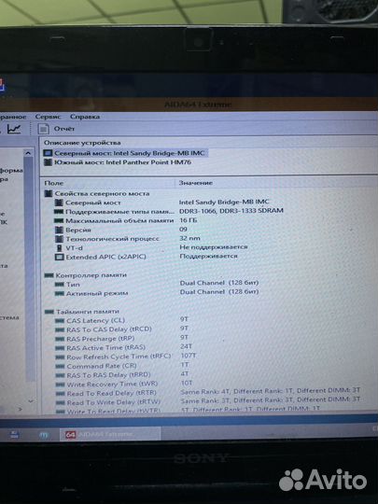This screenshot has height=504, width=378.
Task: Click memory icon beside RAS Precharge (tRP)
Action: tap(60, 339)
